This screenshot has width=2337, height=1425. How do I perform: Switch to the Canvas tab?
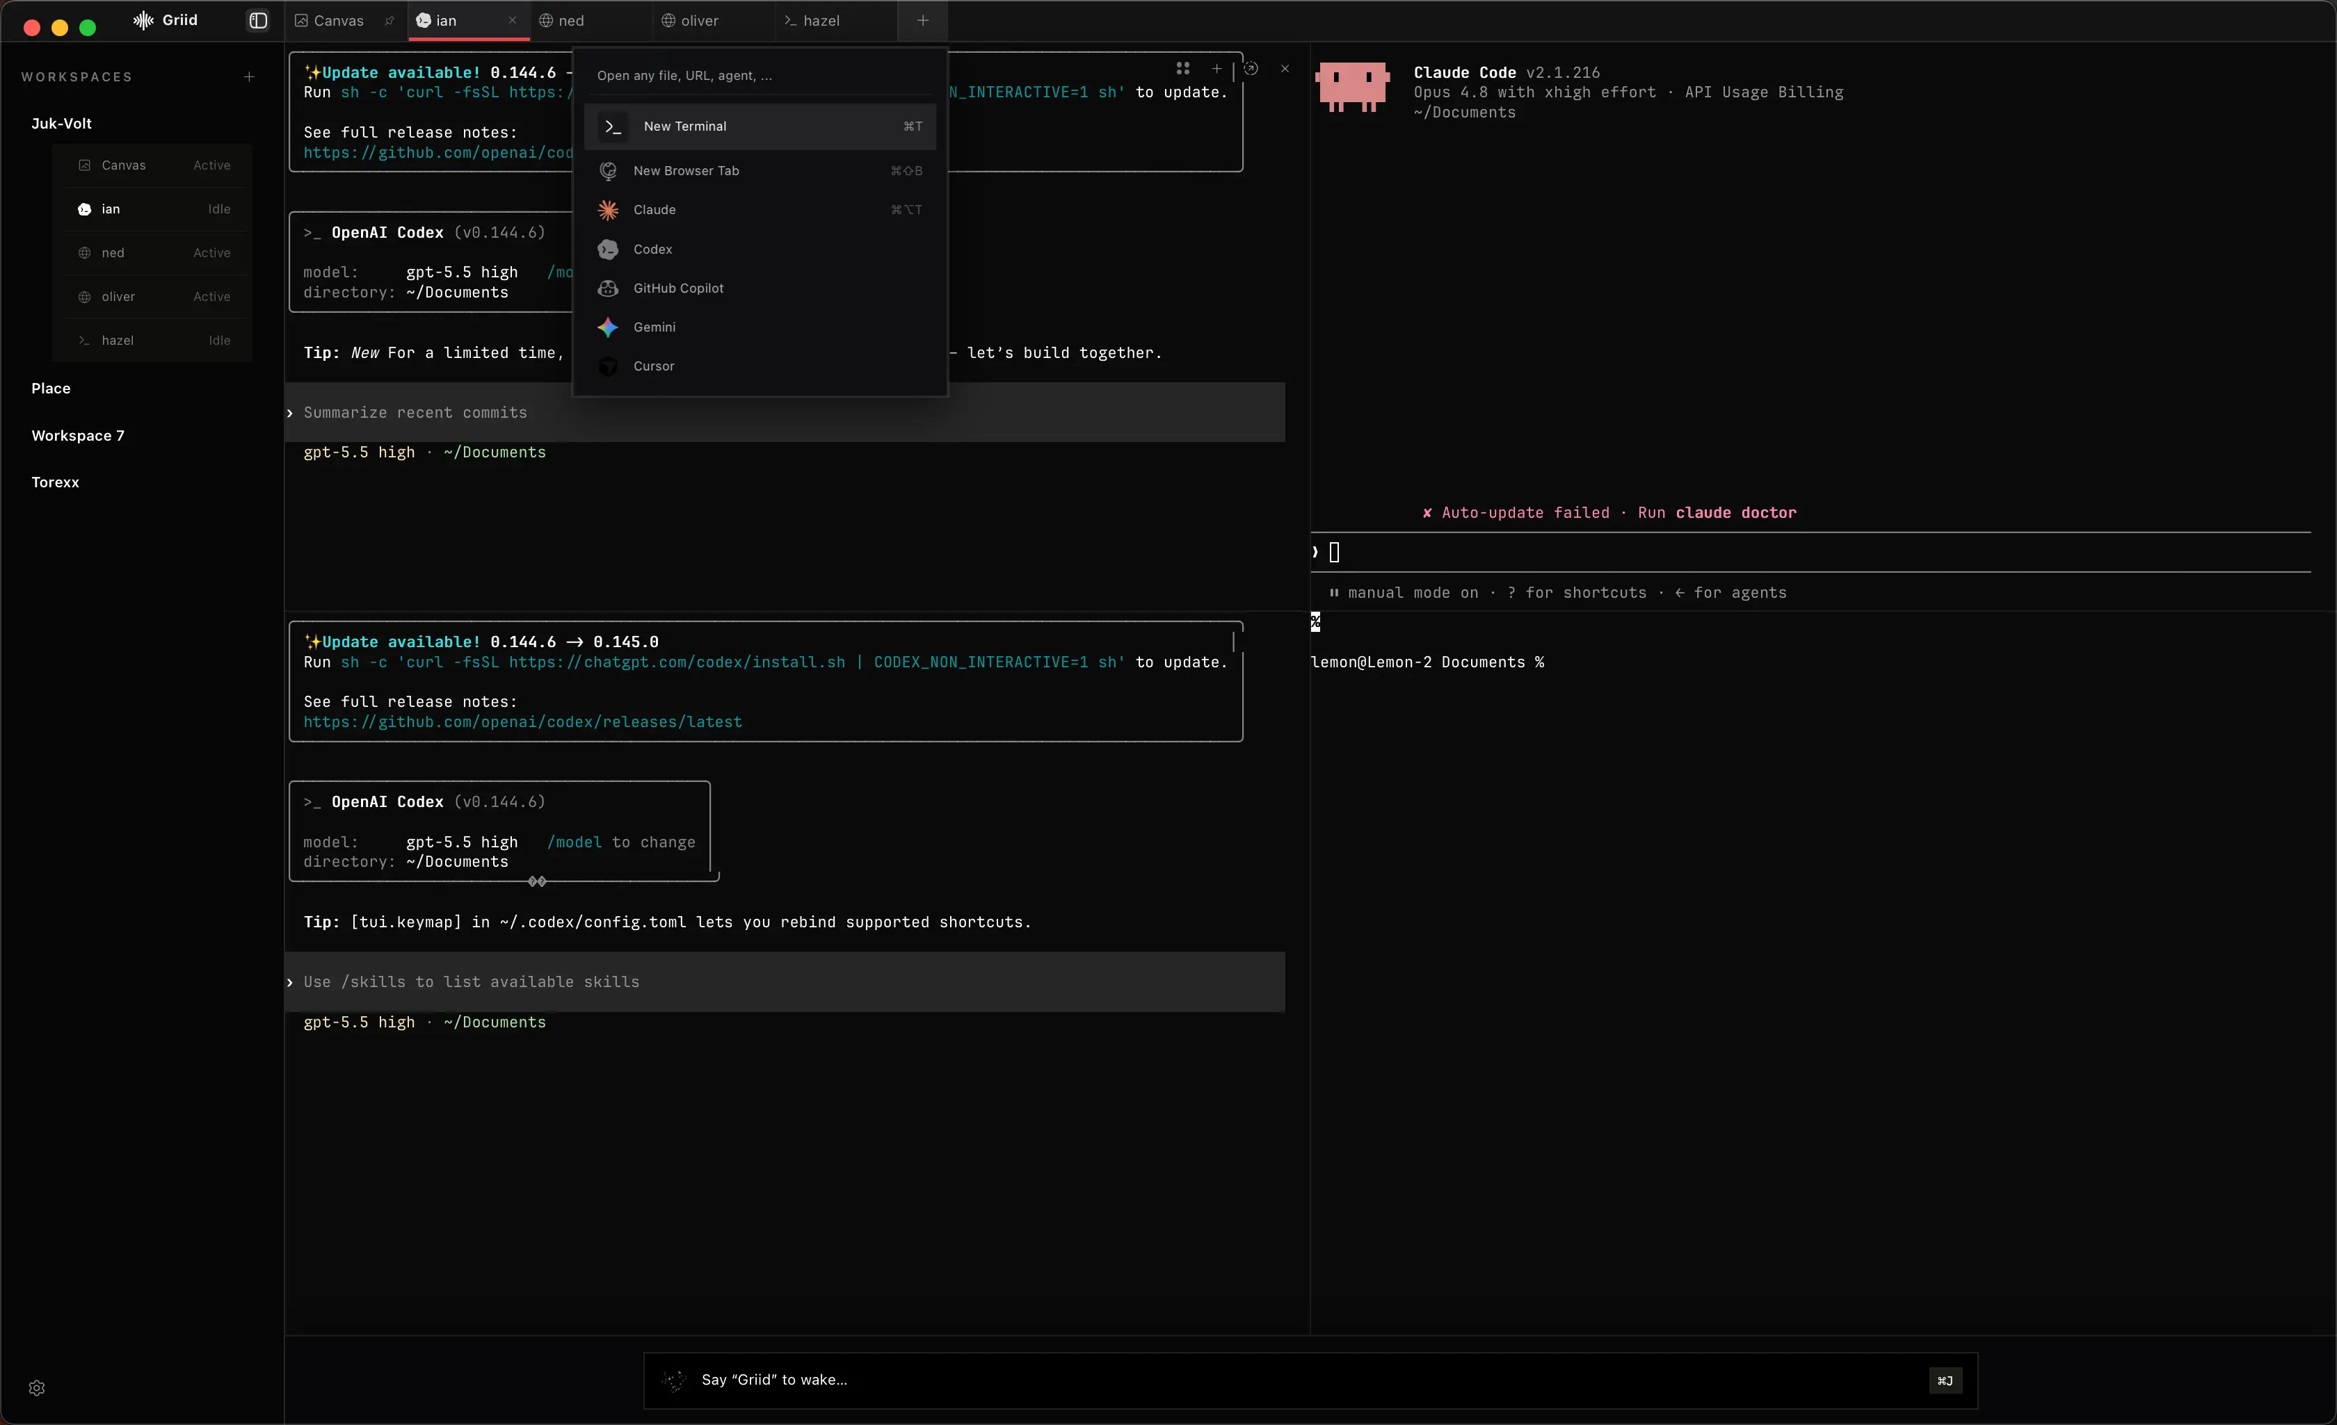(339, 21)
